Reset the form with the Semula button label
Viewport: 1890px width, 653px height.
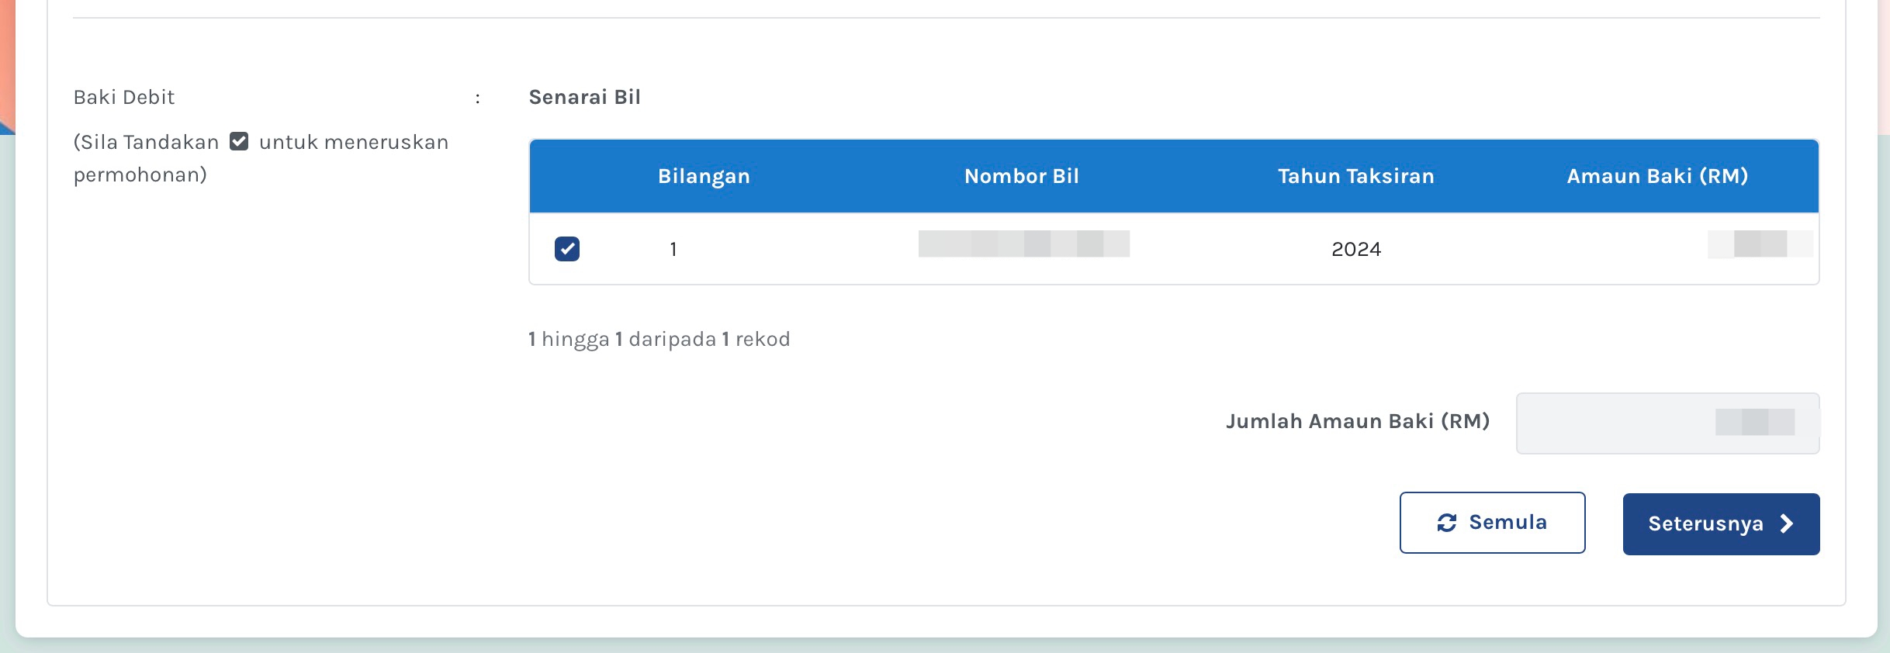(1508, 522)
